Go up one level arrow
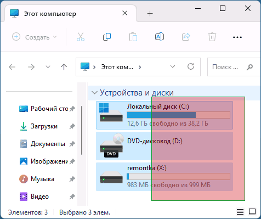This screenshot has height=219, width=261. tap(64, 67)
